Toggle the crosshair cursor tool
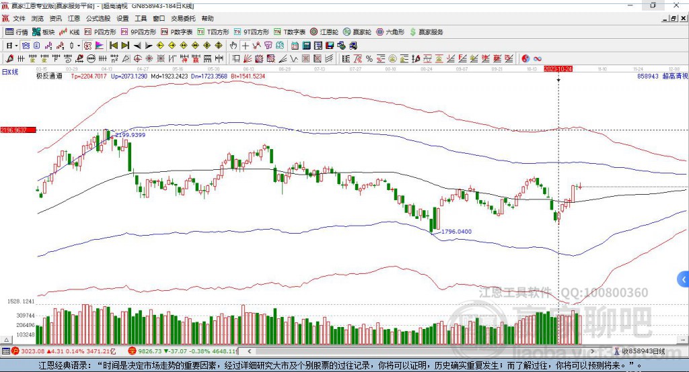689x372 pixels. click(246, 46)
